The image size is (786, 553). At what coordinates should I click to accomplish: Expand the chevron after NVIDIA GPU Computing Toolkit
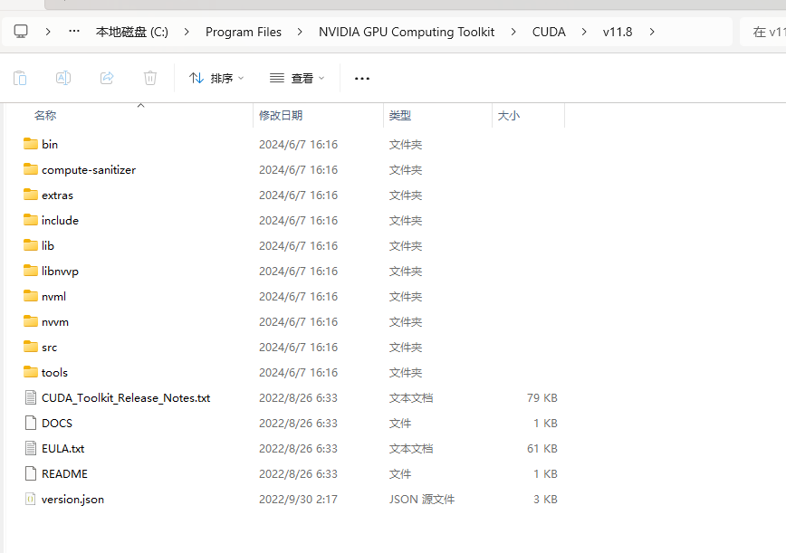click(x=513, y=32)
